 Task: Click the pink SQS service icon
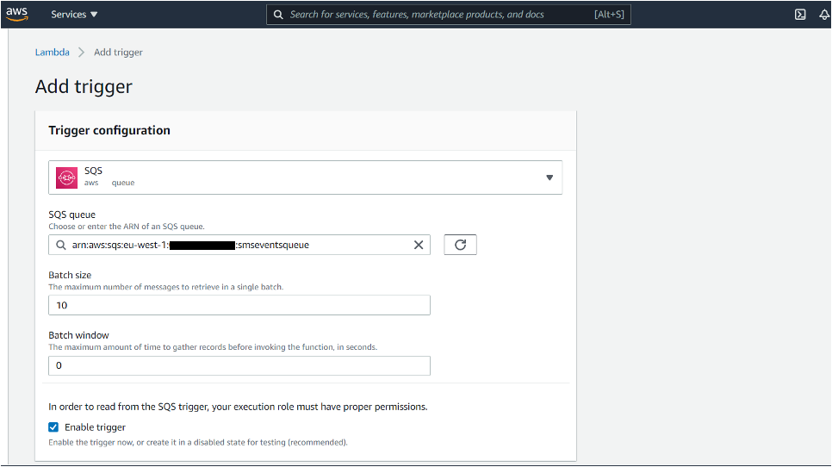click(x=67, y=177)
